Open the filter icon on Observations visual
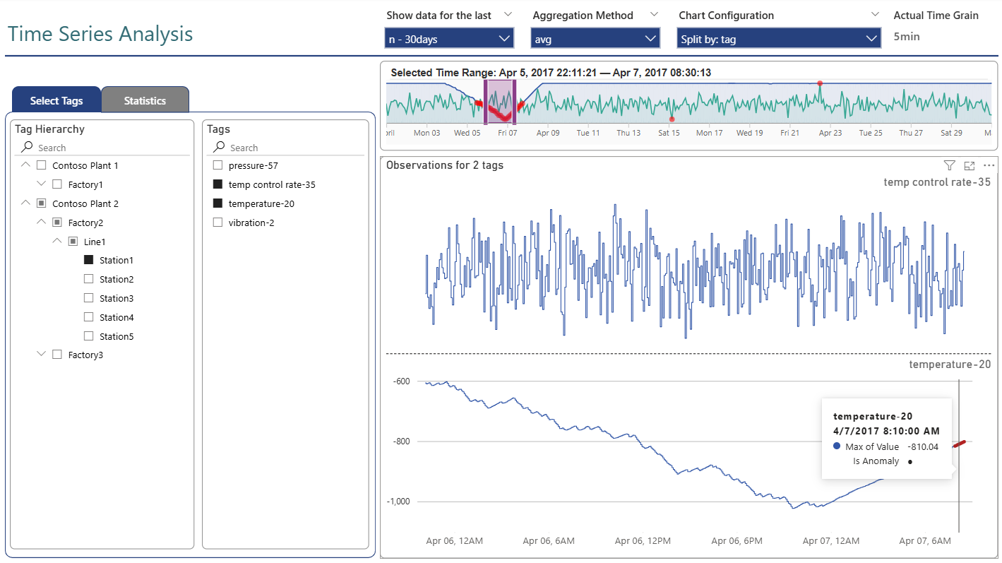 (x=949, y=165)
